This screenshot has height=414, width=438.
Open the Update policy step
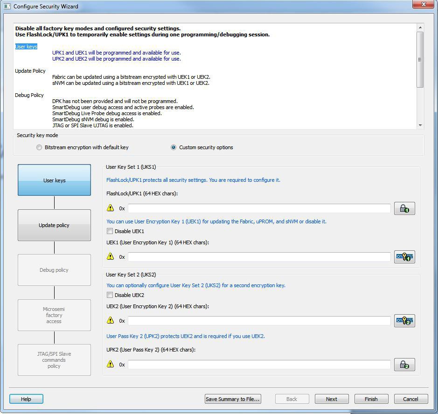(x=54, y=225)
